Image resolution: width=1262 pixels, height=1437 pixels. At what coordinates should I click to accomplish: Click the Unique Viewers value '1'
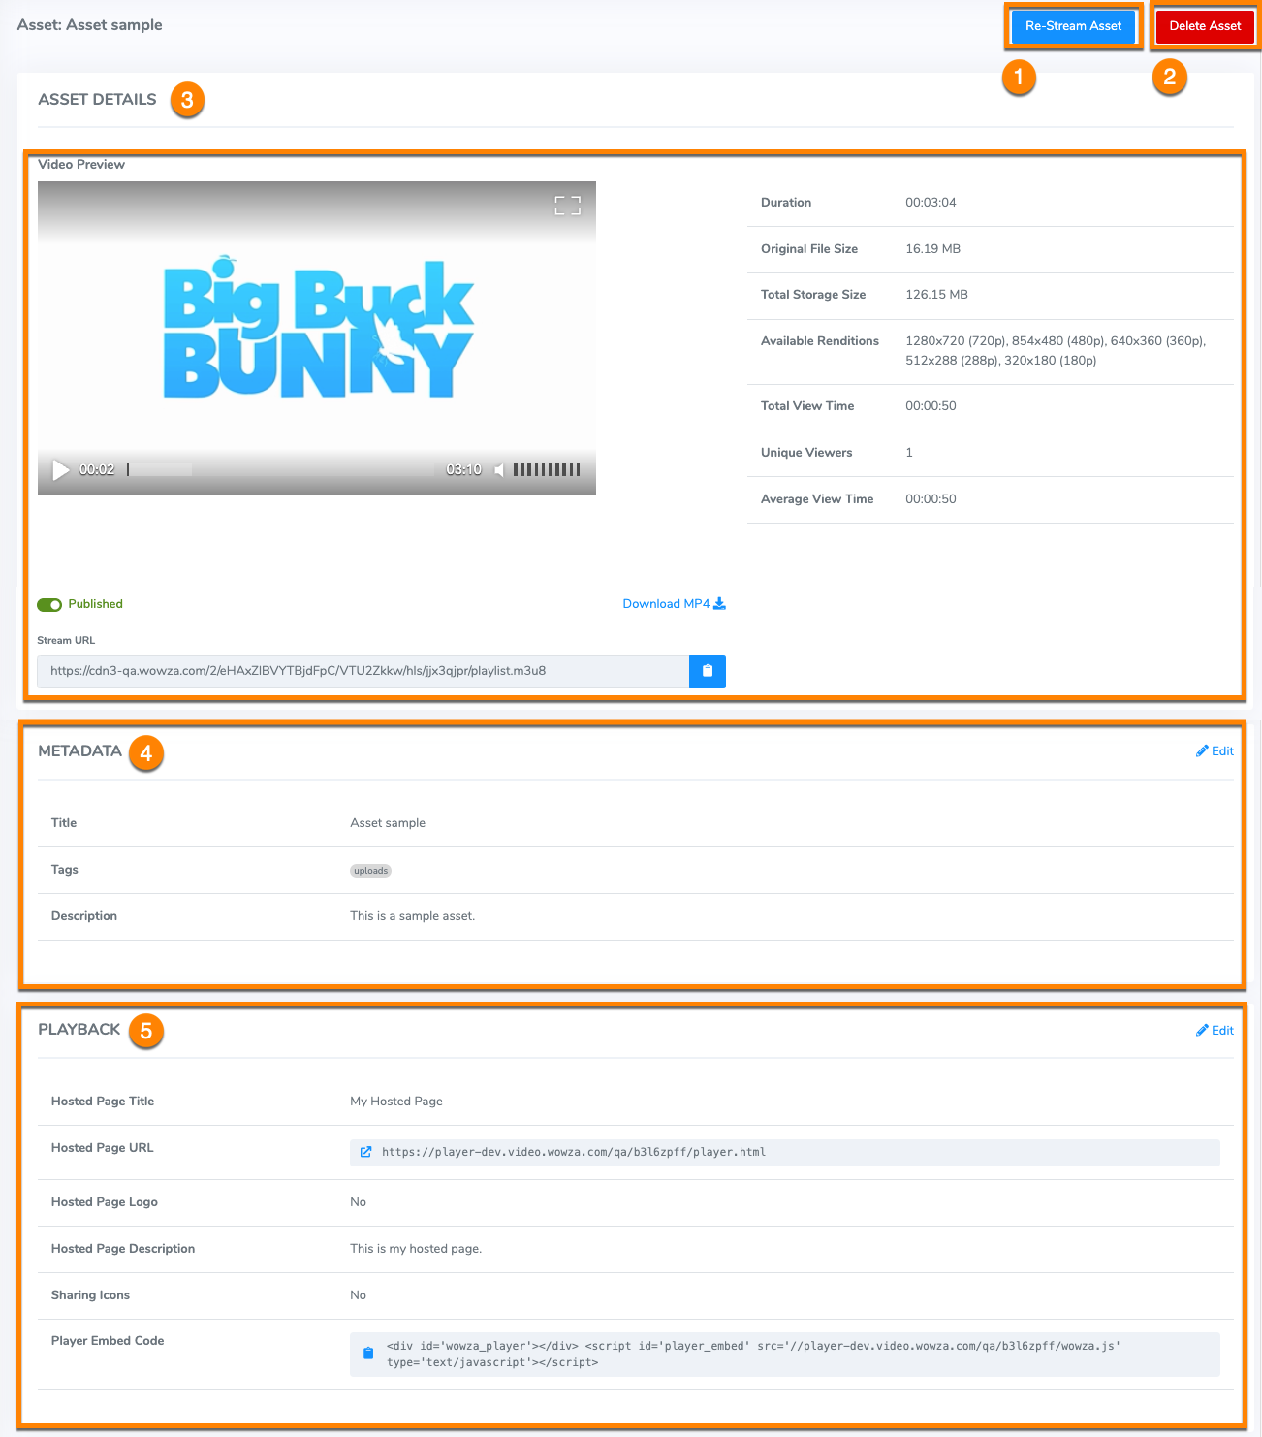pos(909,453)
